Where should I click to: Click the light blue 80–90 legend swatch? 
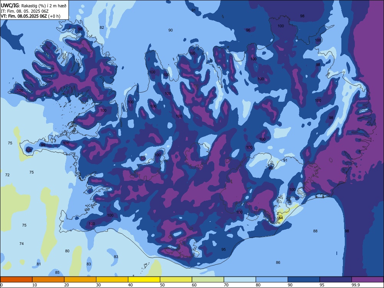pyautogui.click(x=272, y=280)
